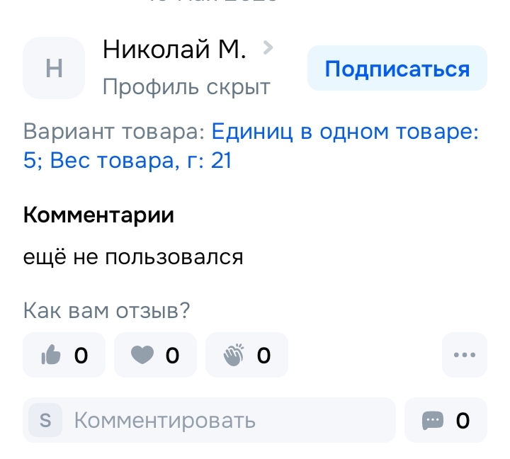Click the "Профиль скрыт" status text

coord(186,87)
